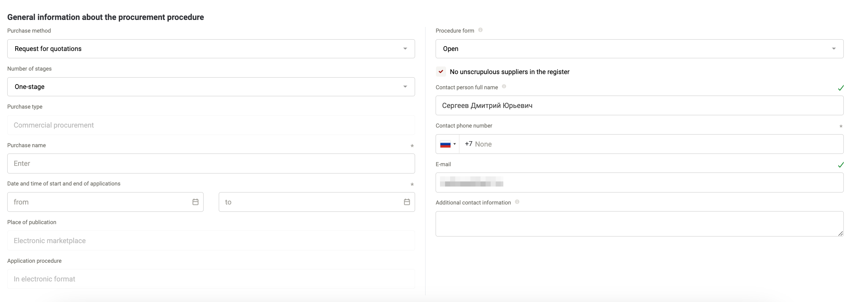Open the Number of stages dropdown

pyautogui.click(x=211, y=87)
